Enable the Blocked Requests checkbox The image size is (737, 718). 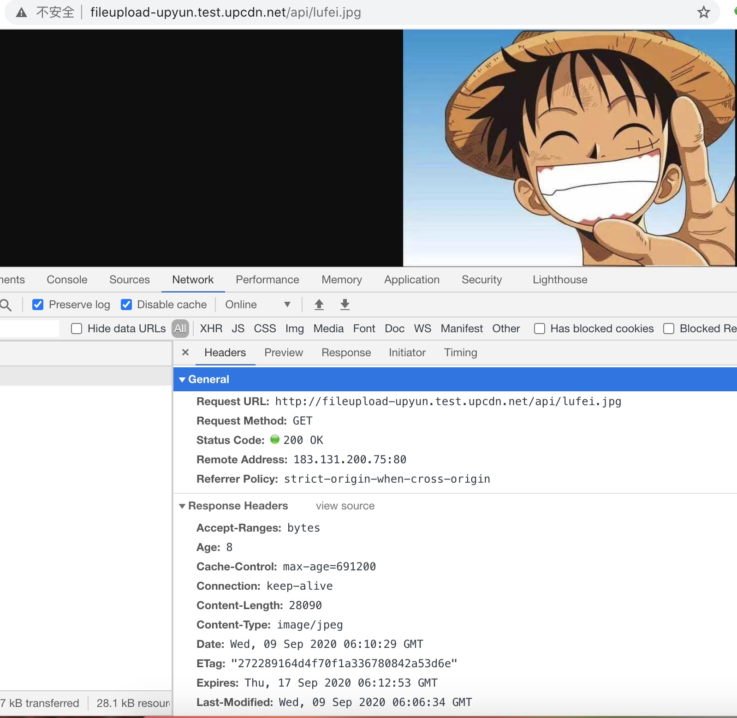(669, 329)
